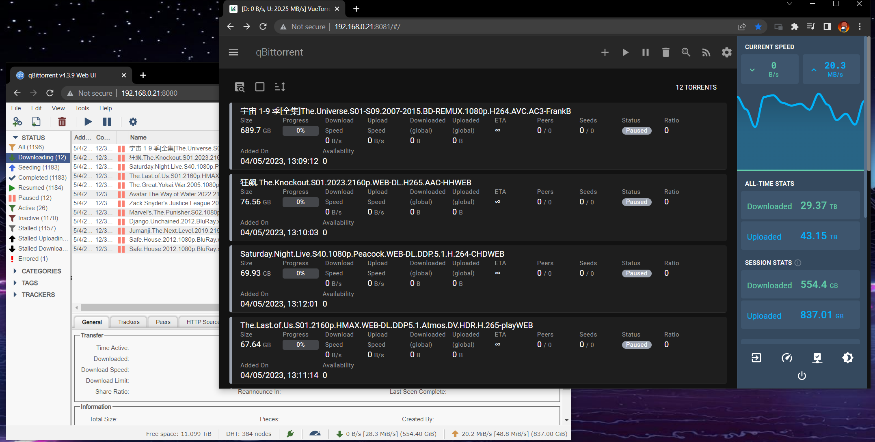Expand the CATEGORIES filter section

[15, 271]
